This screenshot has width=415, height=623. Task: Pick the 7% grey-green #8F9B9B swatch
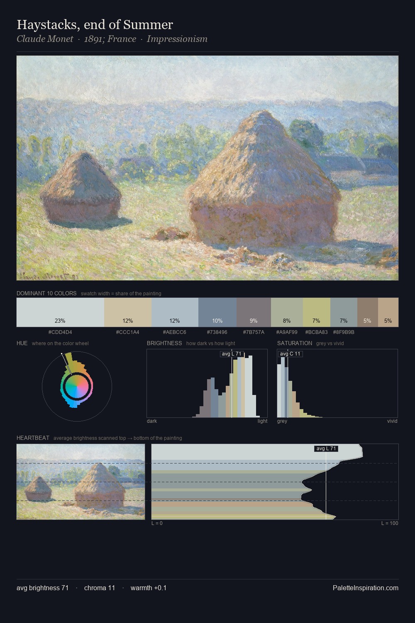pyautogui.click(x=344, y=312)
